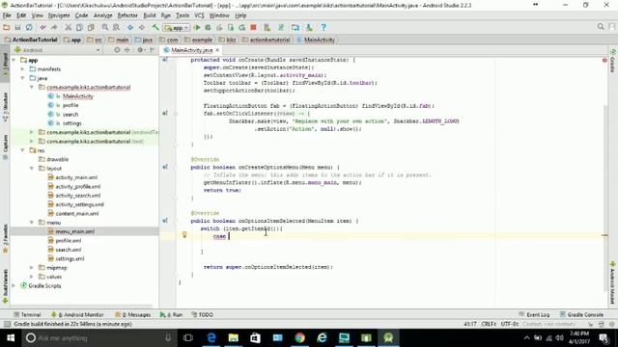
Task: Open the Android Monitor tool window
Action: (77, 315)
